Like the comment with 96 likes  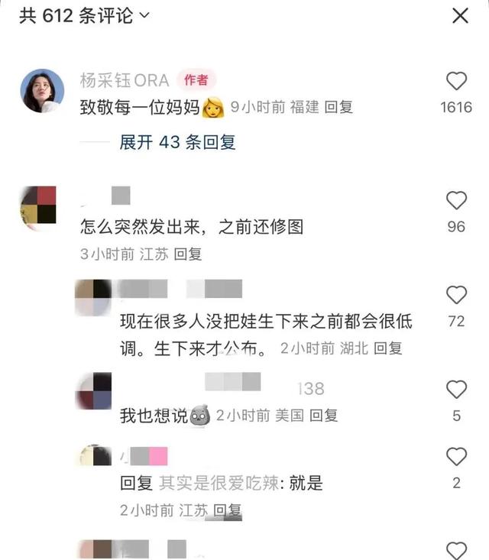pyautogui.click(x=456, y=200)
